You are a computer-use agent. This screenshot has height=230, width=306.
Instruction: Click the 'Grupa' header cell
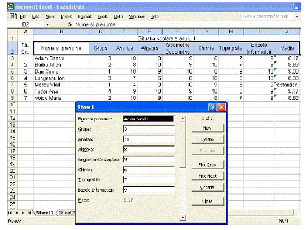point(101,48)
